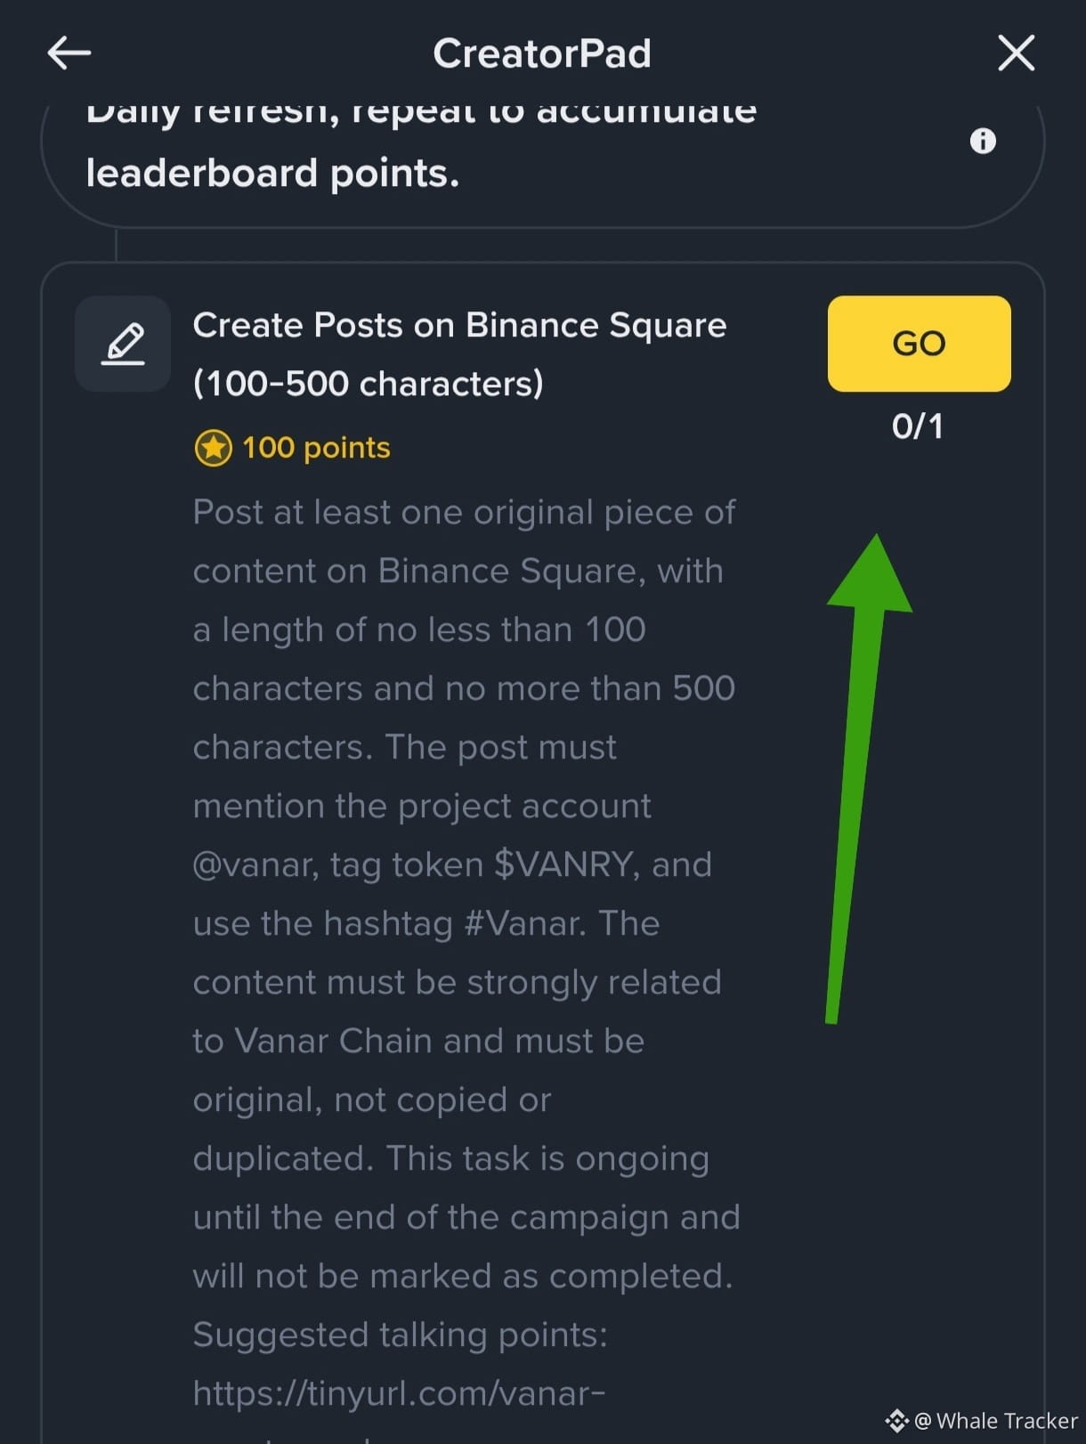Click the large green arrow annotation
Screen dimensions: 1086x1444
click(x=861, y=775)
